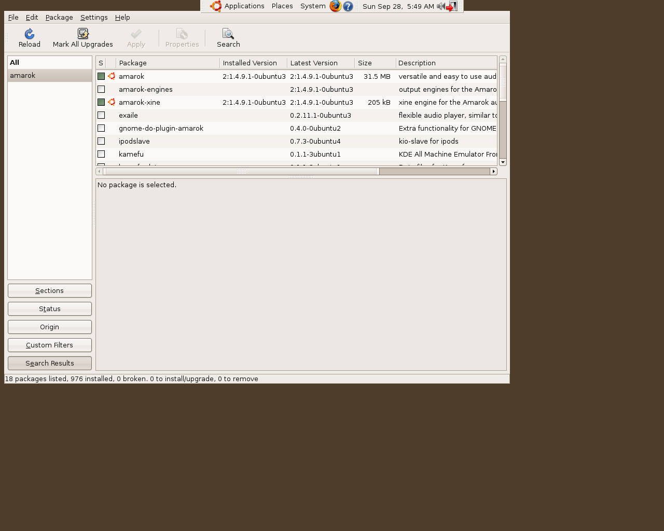
Task: Sort by Size column header
Action: coord(376,63)
